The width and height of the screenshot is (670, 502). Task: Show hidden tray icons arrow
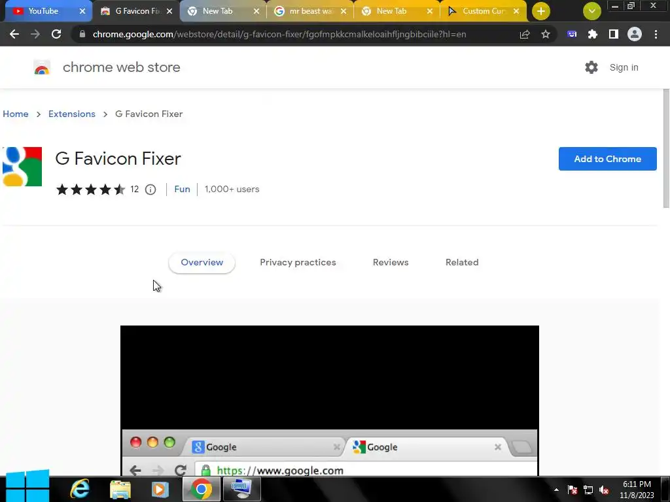[556, 490]
